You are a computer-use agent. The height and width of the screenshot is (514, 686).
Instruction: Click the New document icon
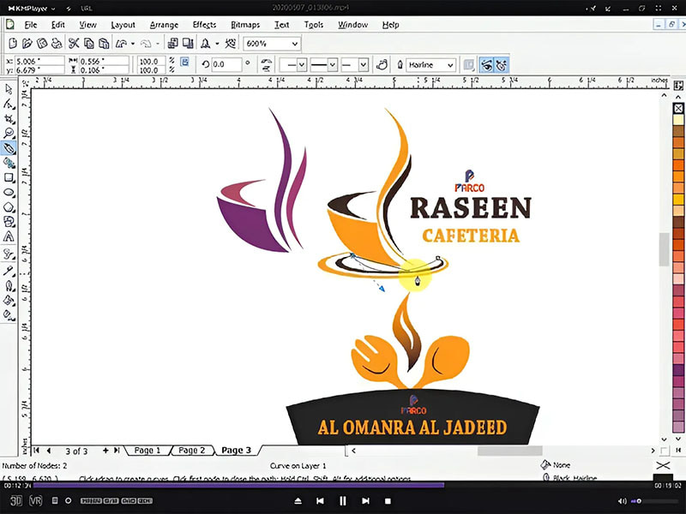[x=13, y=43]
